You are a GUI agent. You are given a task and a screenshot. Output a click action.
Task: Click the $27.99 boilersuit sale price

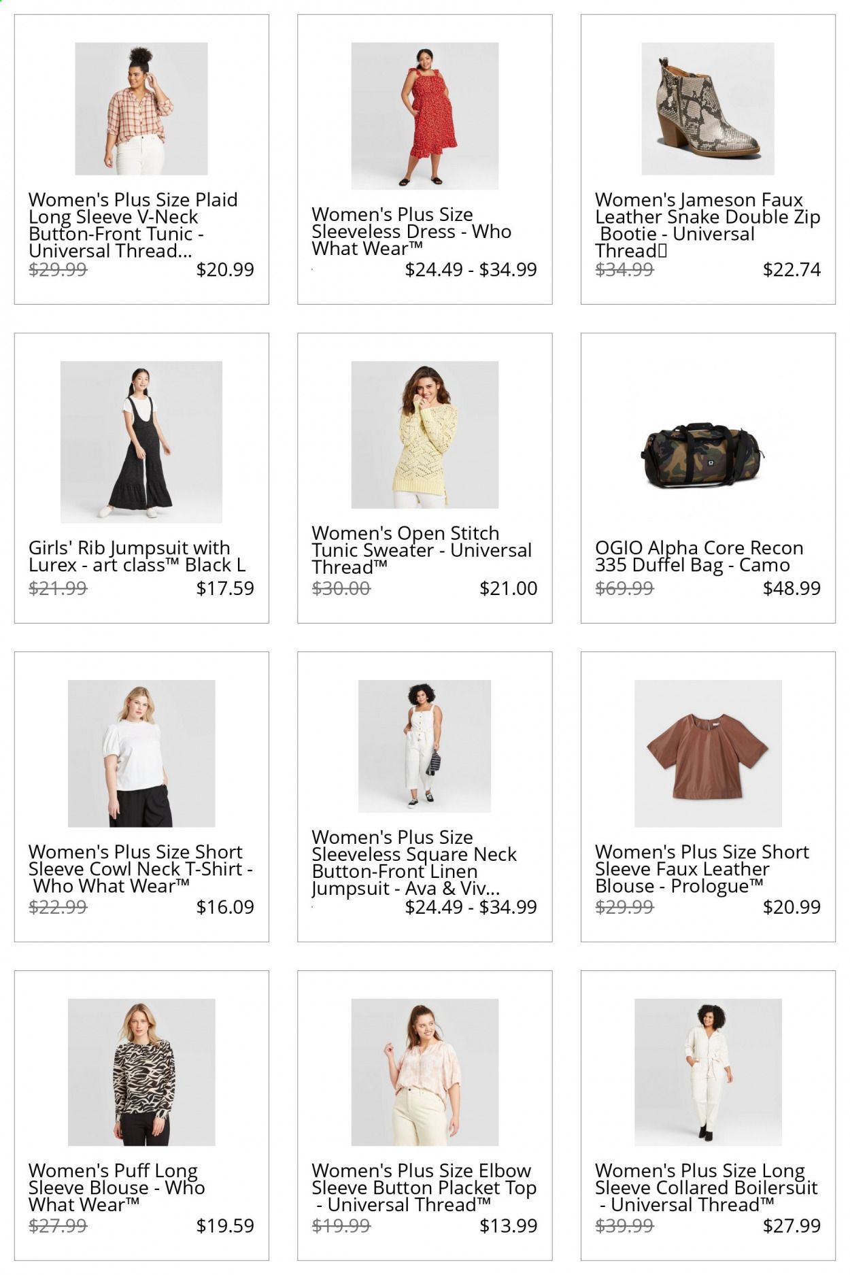click(x=792, y=1225)
